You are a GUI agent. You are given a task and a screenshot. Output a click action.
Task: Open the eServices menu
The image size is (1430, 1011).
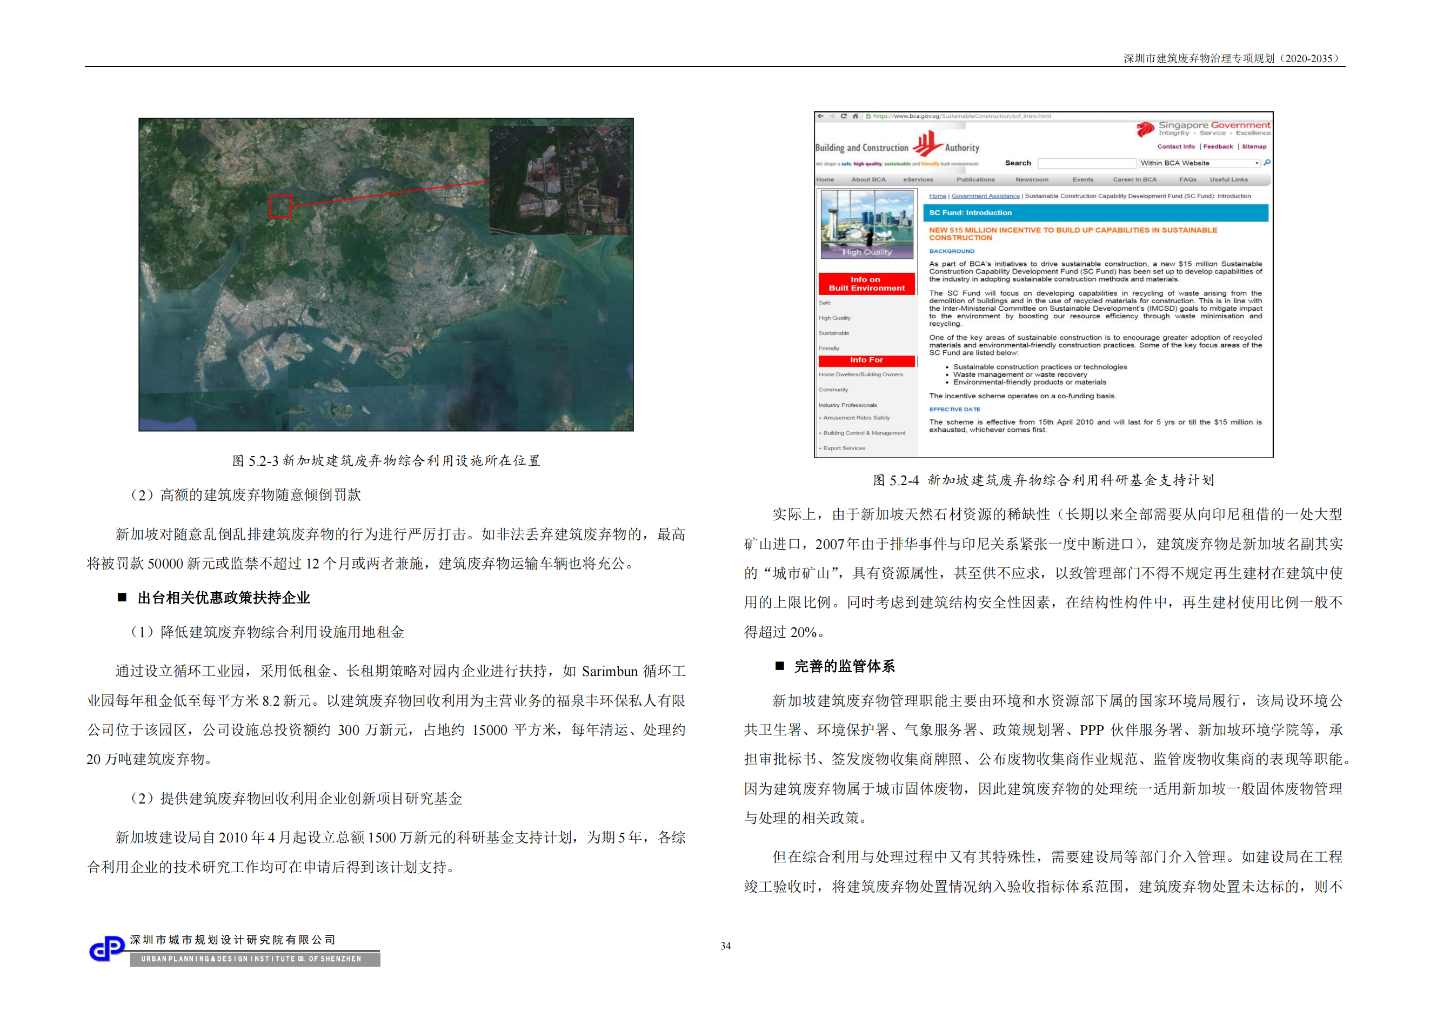918,179
